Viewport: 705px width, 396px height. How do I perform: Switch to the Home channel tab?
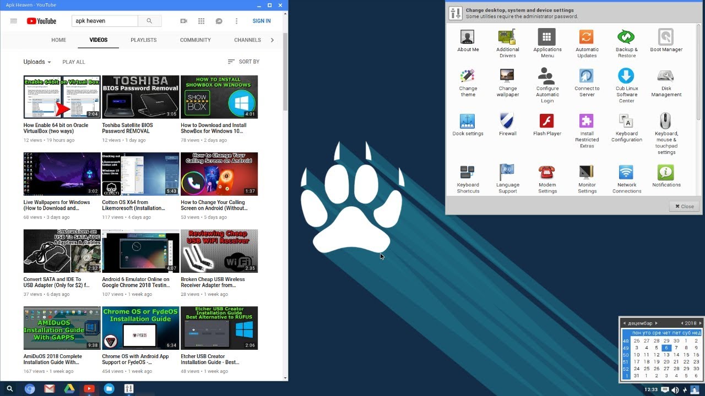58,40
